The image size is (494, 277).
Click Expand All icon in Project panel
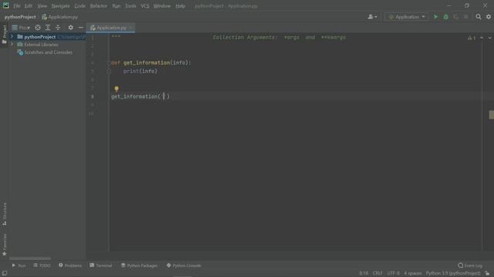click(x=48, y=28)
